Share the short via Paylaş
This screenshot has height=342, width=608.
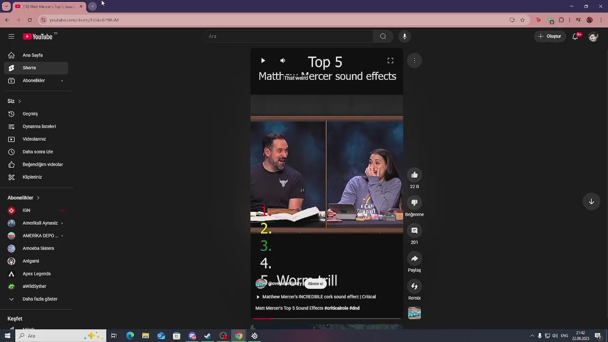click(414, 258)
